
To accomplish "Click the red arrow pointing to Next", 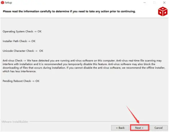I will tap(133, 115).
